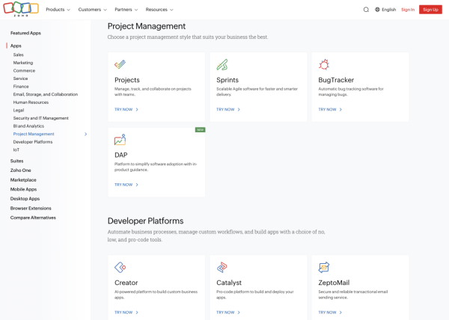Click TRY NOW under Catalyst
The image size is (449, 320).
(x=225, y=313)
